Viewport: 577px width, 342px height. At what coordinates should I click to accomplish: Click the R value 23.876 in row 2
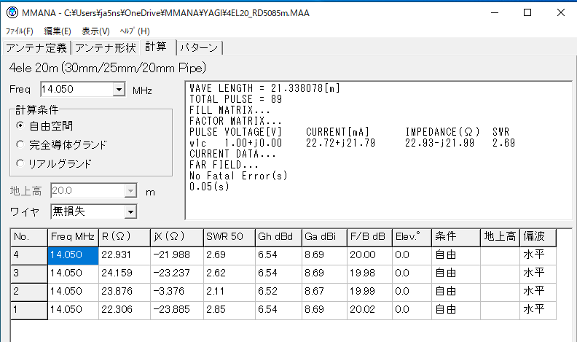(x=124, y=292)
